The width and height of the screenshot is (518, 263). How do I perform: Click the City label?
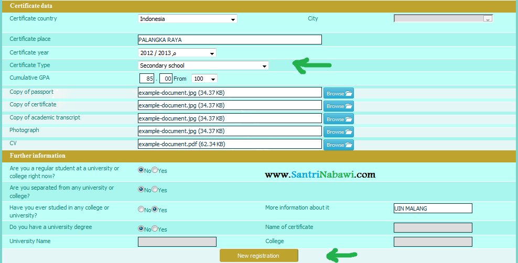313,18
